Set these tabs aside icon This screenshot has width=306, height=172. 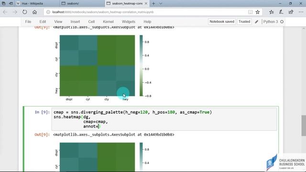11,3
